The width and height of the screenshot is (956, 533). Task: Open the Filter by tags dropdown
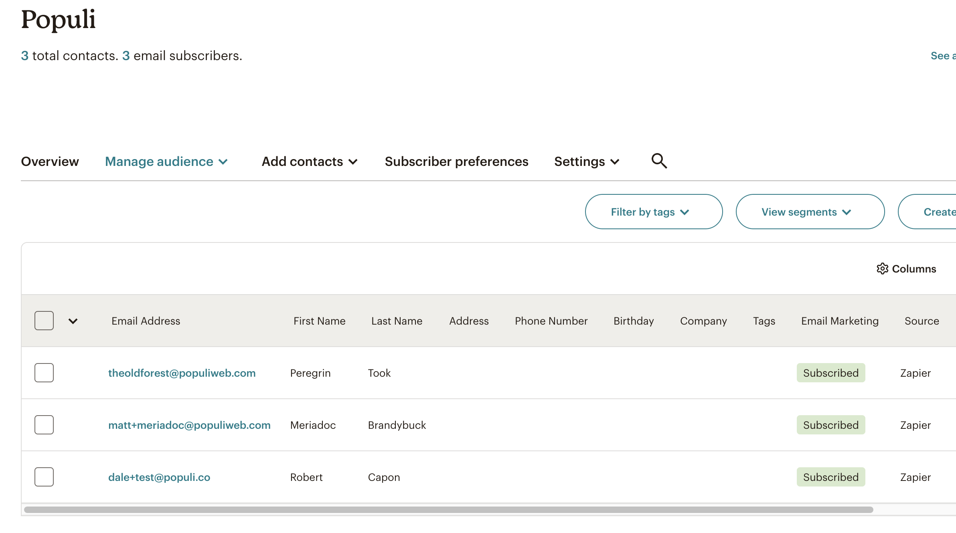tap(654, 212)
